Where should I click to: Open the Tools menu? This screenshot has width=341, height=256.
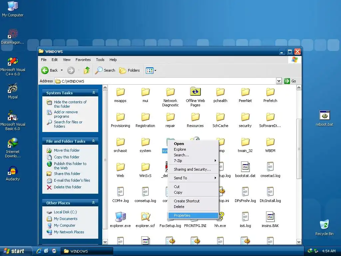point(100,60)
